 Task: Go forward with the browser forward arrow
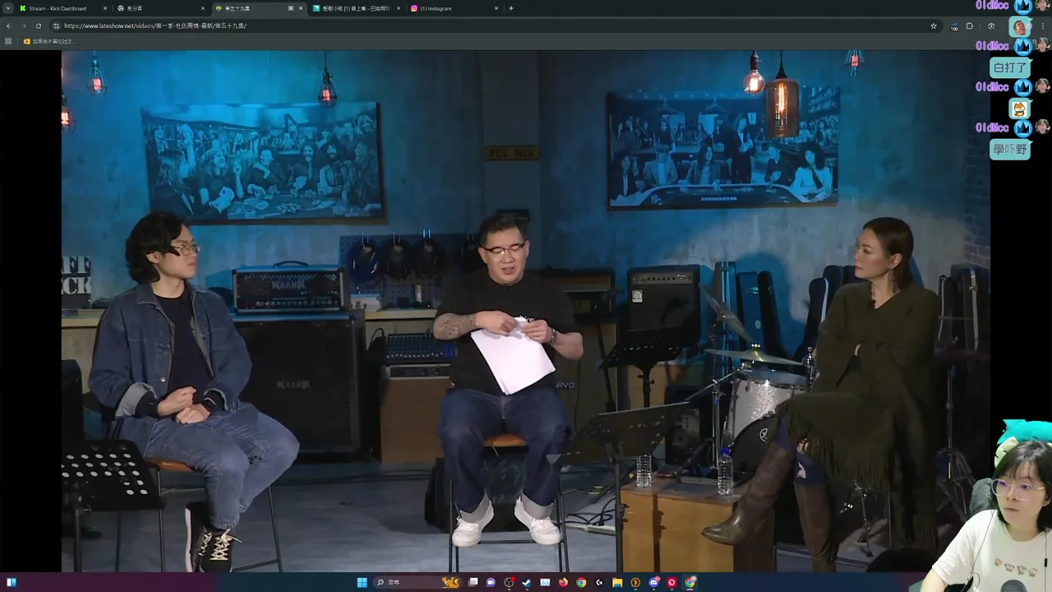click(23, 25)
